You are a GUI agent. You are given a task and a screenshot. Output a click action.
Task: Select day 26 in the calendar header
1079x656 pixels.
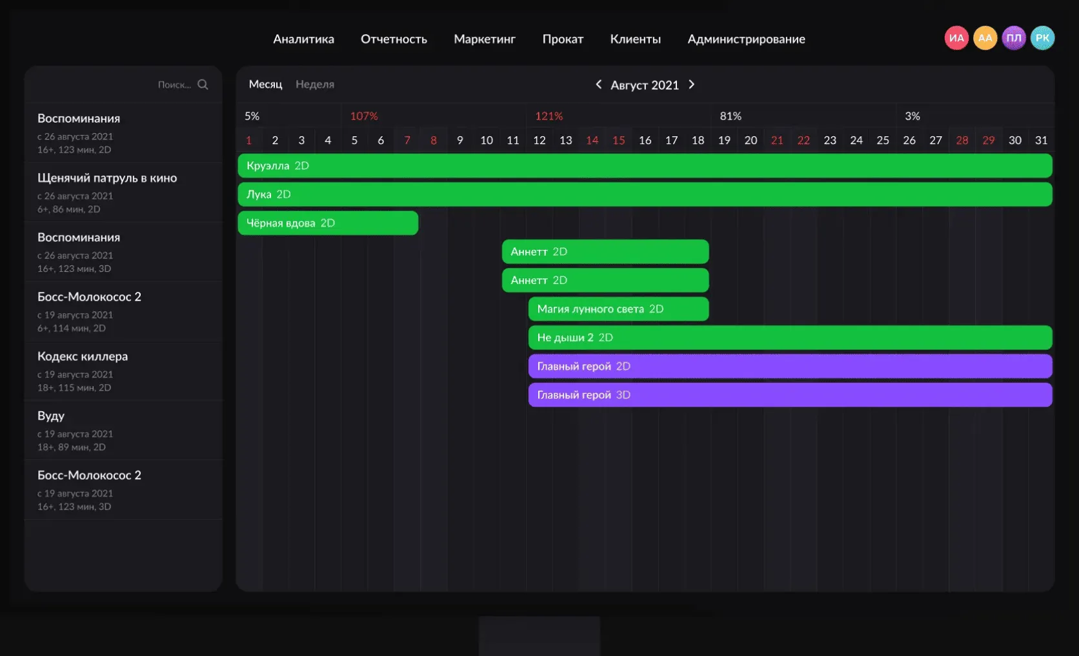coord(909,140)
